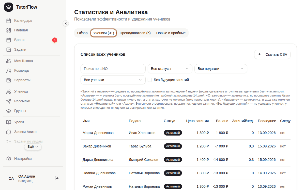Open the Все педагоги dropdown

click(x=221, y=69)
